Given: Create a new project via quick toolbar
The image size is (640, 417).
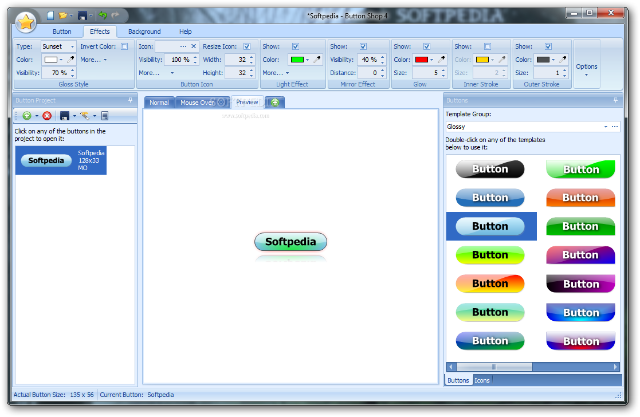Looking at the screenshot, I should 50,15.
